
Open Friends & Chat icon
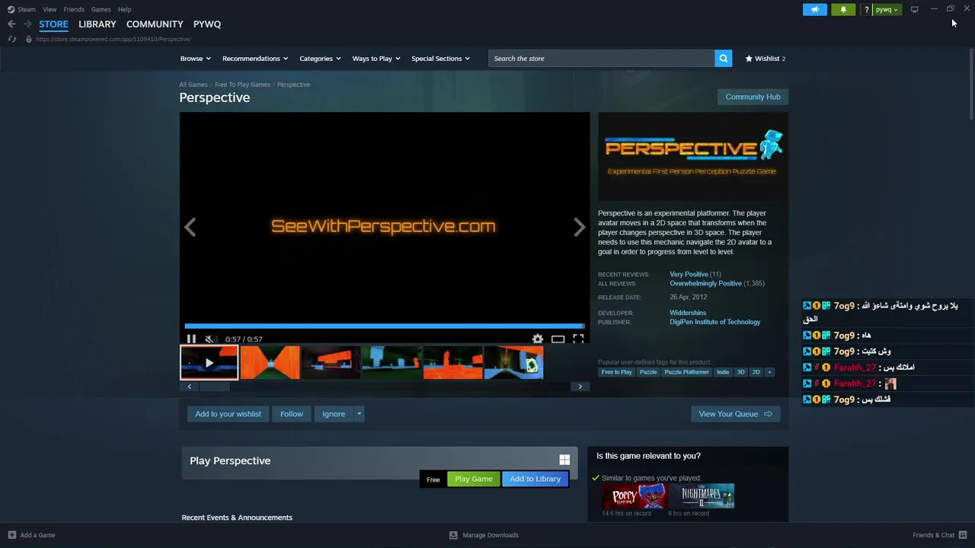(963, 535)
